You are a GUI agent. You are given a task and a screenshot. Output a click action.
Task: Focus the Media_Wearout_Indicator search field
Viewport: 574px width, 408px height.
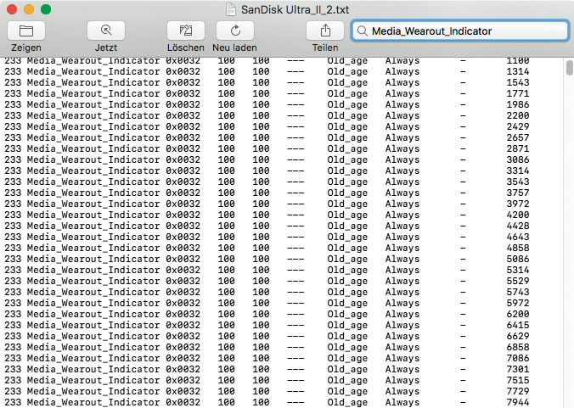(x=459, y=31)
